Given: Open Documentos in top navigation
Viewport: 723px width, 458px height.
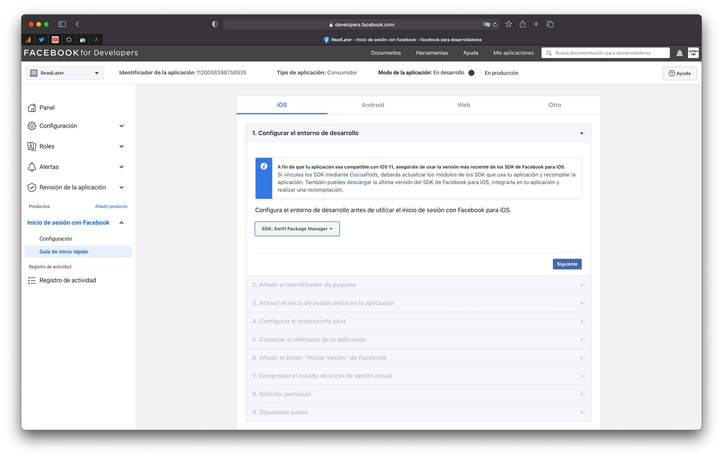Looking at the screenshot, I should click(386, 53).
